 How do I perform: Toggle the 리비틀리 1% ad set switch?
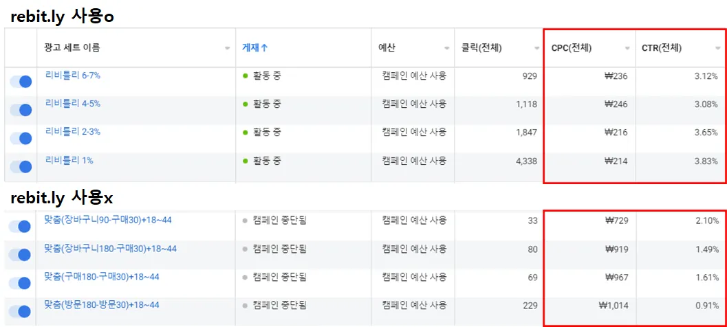21,166
